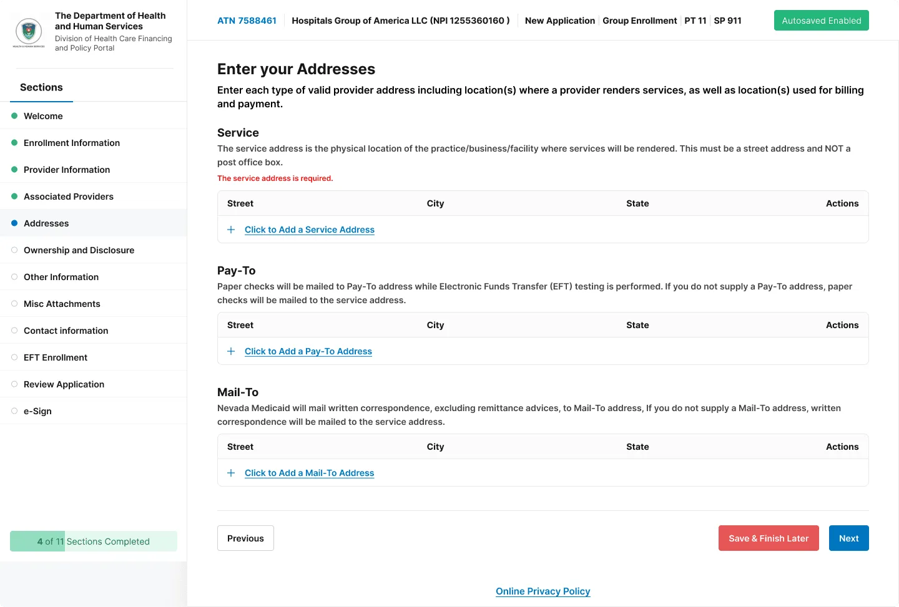Click the service address required error message

[275, 178]
